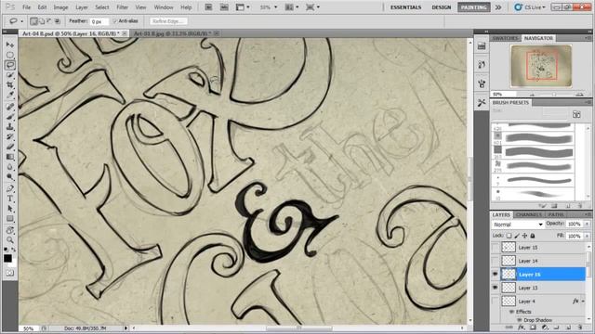Switch to the Swatches tab
595x334 pixels.
coord(505,38)
